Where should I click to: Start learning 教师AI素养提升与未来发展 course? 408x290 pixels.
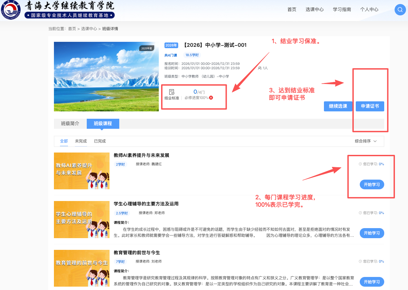(371, 185)
